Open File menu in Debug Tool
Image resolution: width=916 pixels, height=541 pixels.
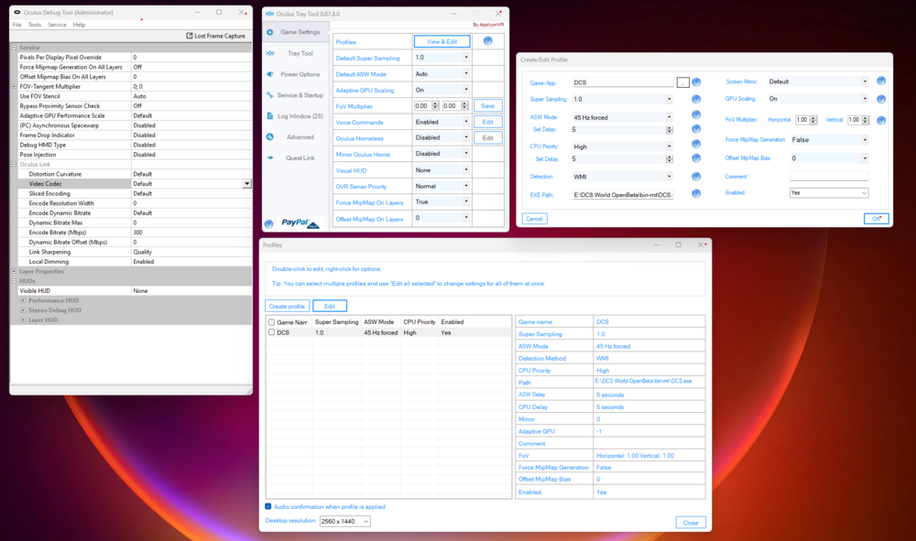click(x=16, y=25)
